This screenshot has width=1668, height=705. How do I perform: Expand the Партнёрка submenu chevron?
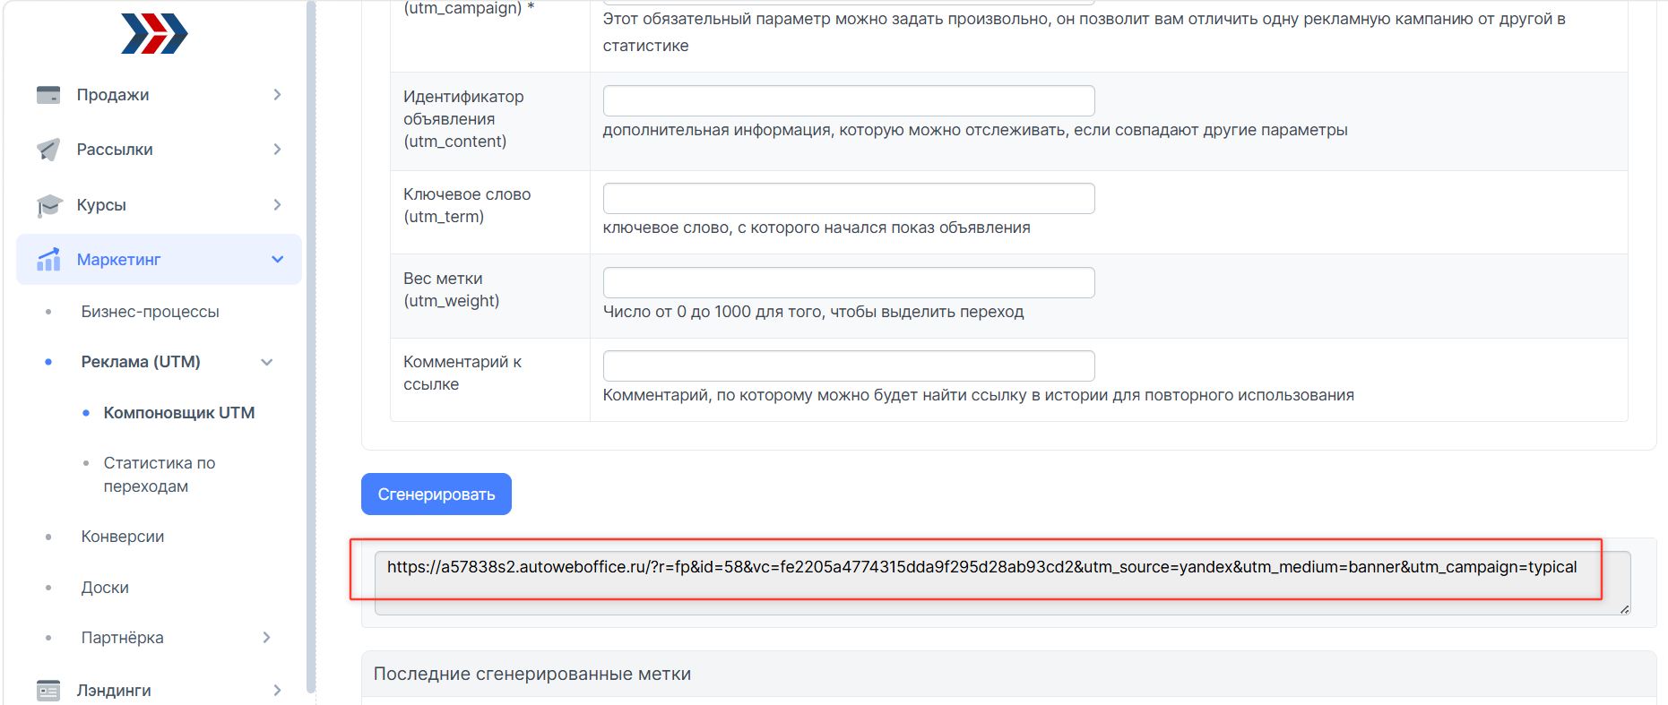pos(266,638)
